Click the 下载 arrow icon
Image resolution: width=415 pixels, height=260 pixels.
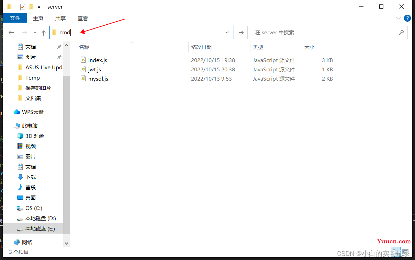20,177
